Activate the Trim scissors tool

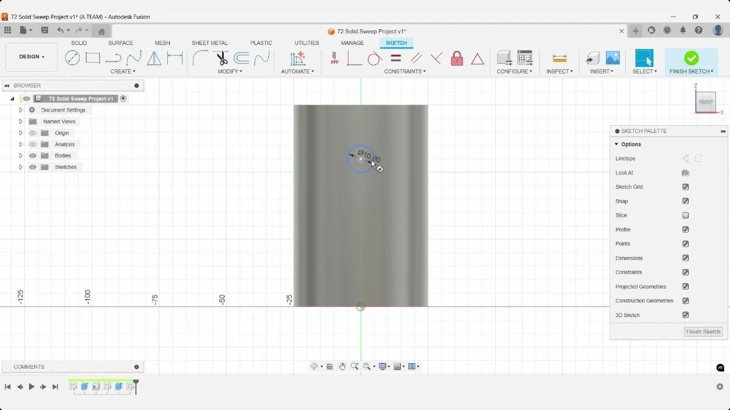coord(221,58)
